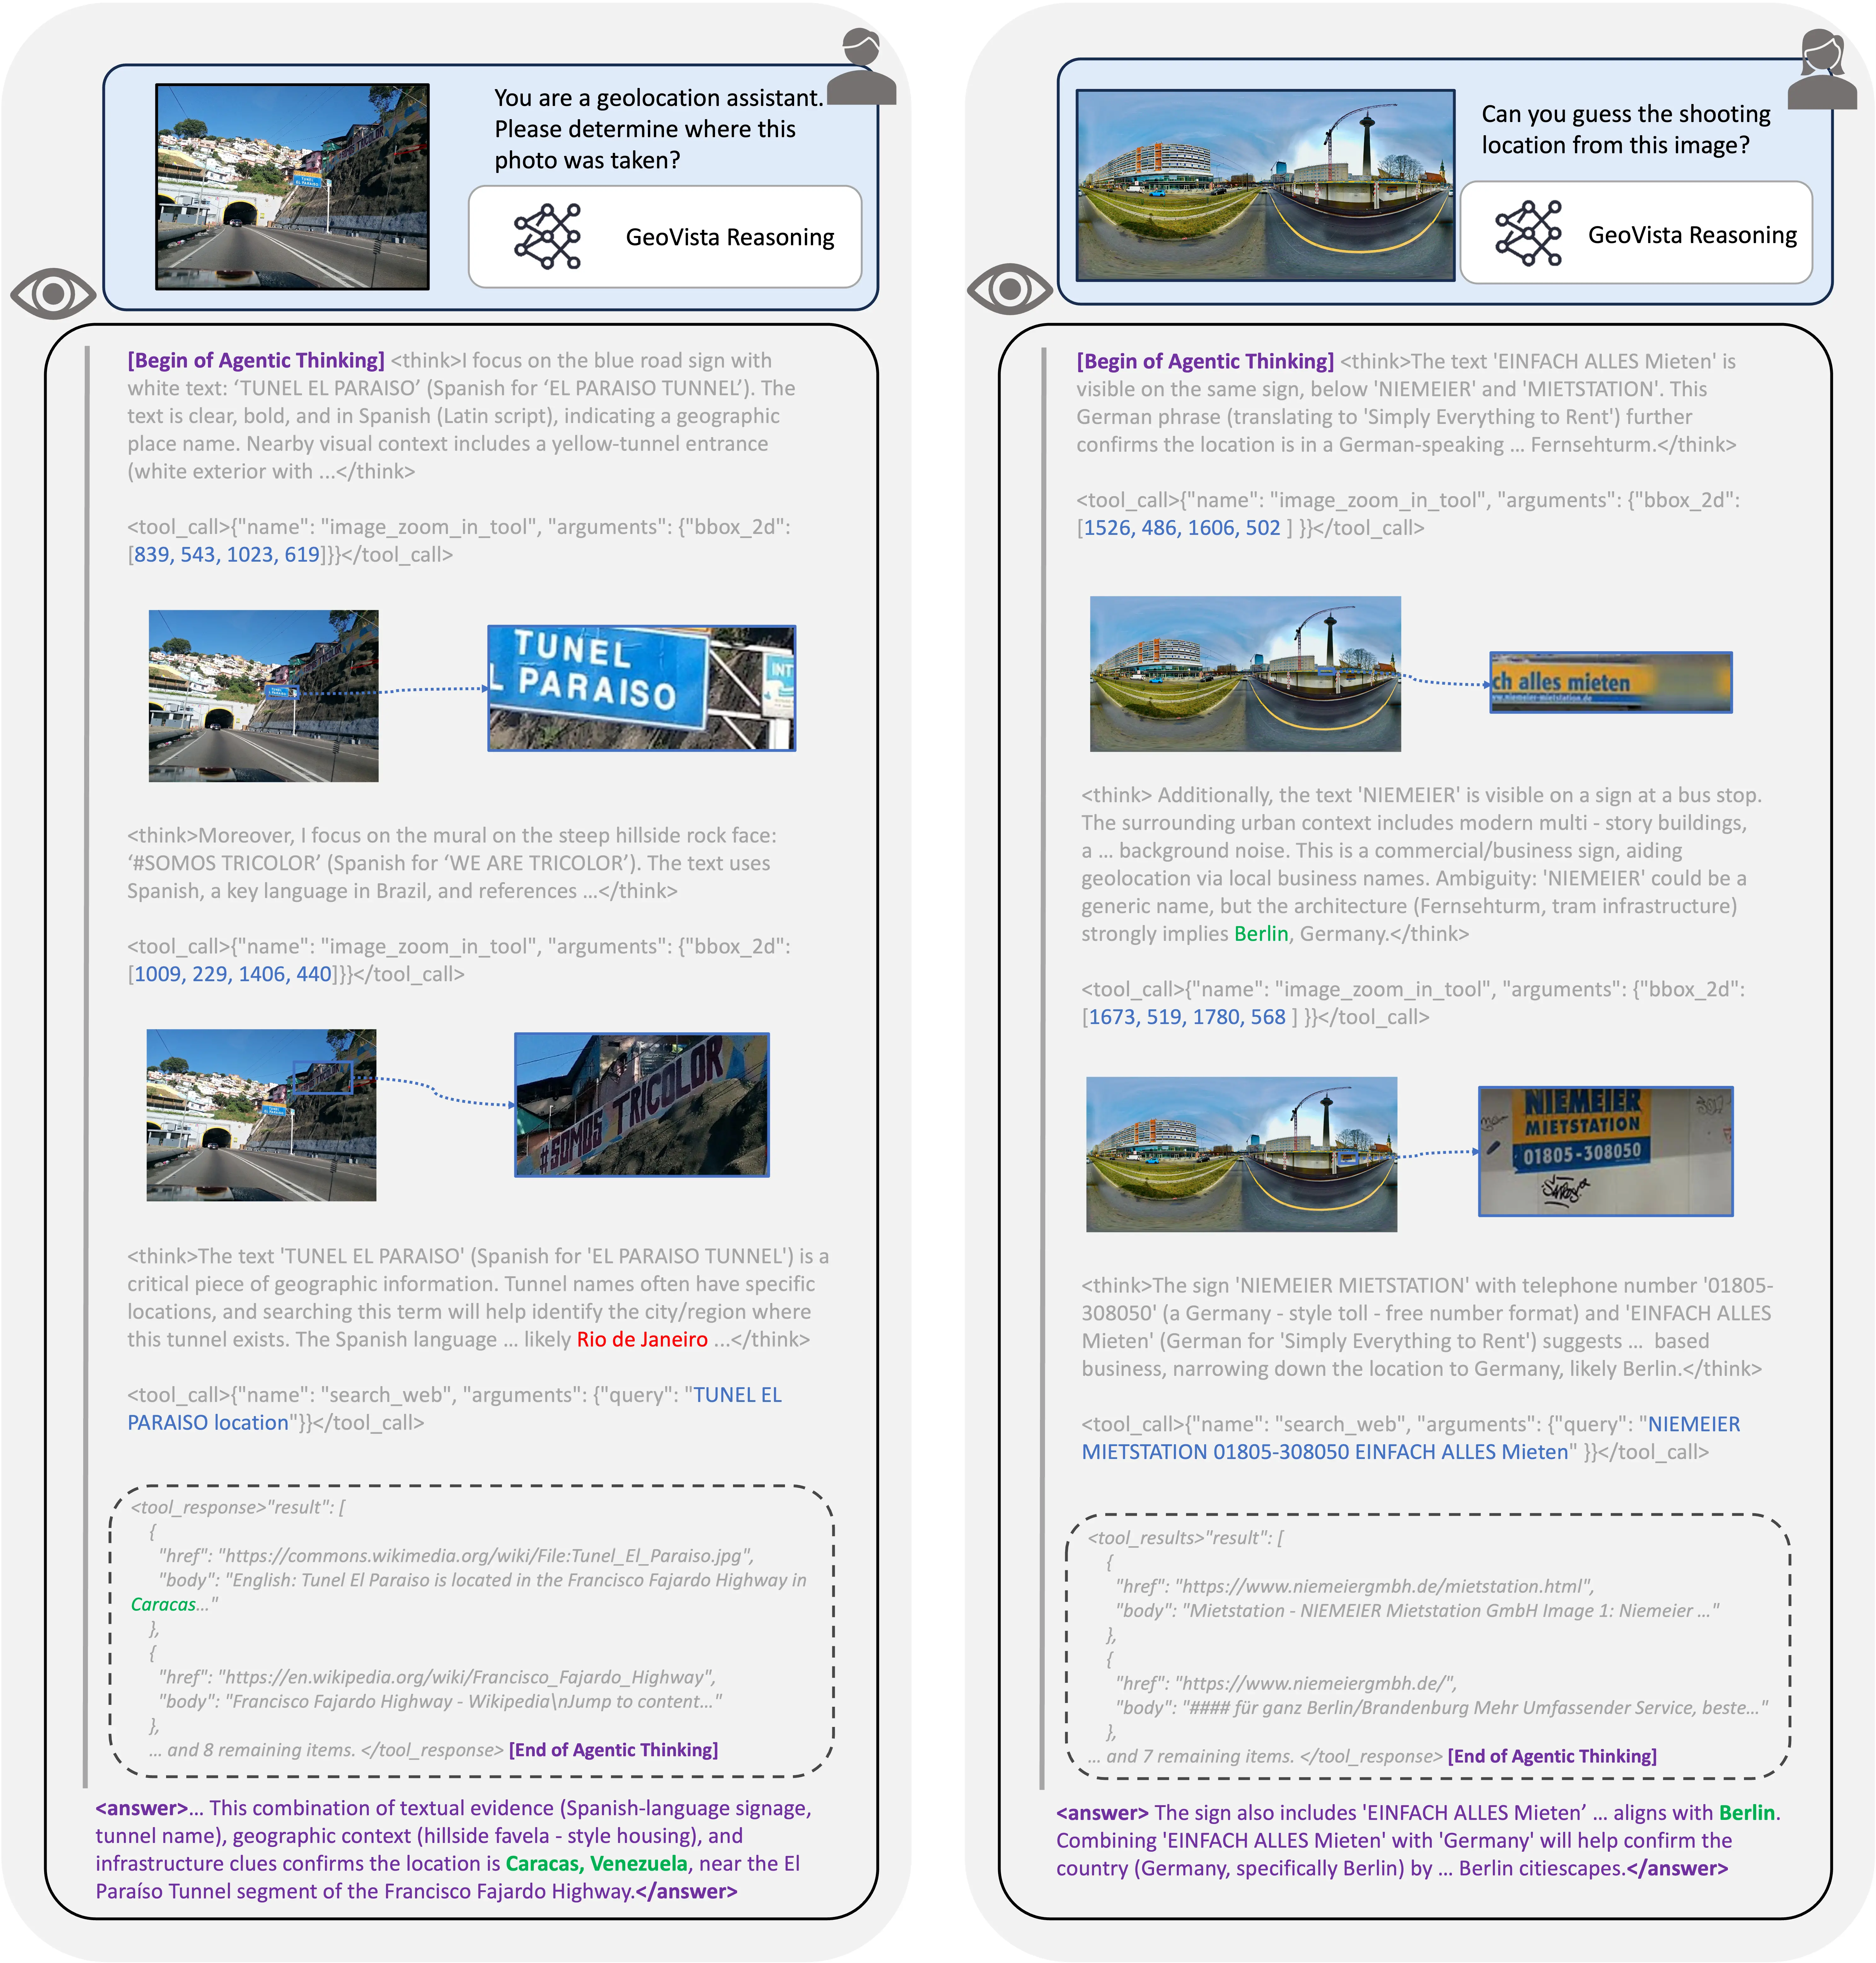Viewport: 1876px width, 1963px height.
Task: Open GeoVista Reasoning for the tunnel photo question
Action: (665, 237)
